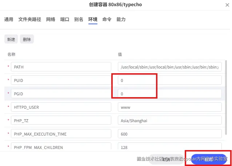Open the 能力 tab
This screenshot has height=166, width=232.
point(121,19)
